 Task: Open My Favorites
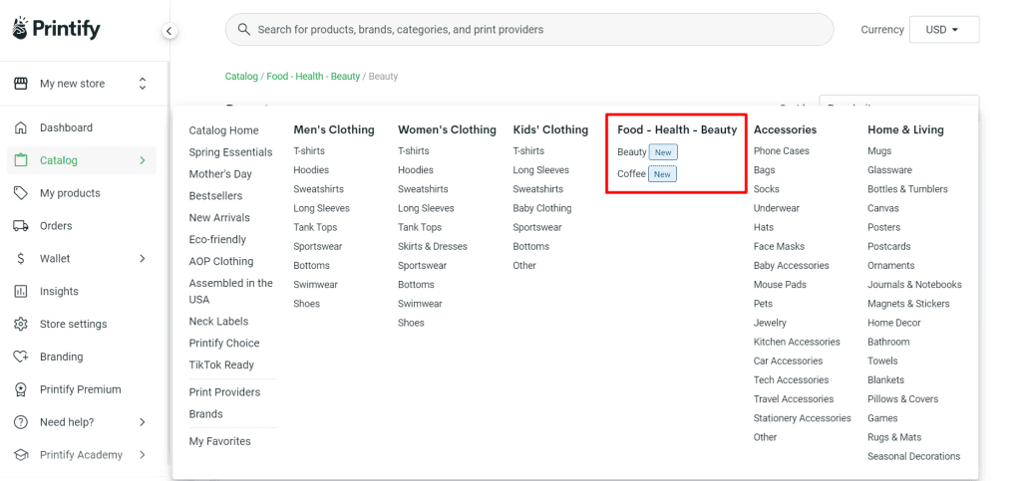click(x=219, y=441)
